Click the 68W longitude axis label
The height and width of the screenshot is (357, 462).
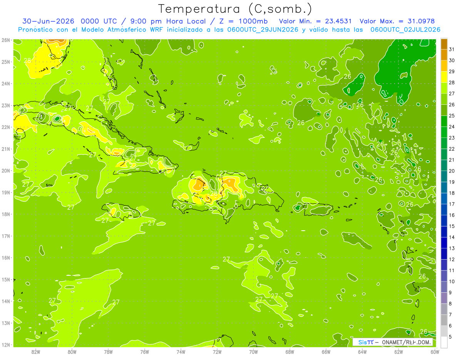[290, 352]
